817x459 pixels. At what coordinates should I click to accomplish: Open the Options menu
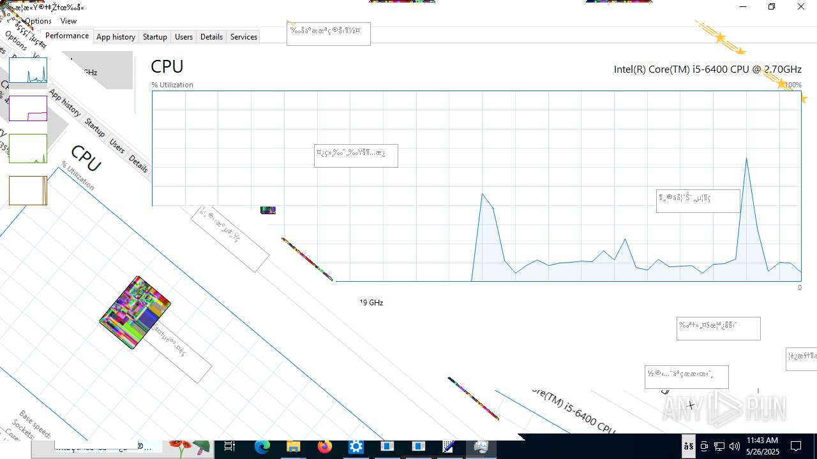coord(38,21)
